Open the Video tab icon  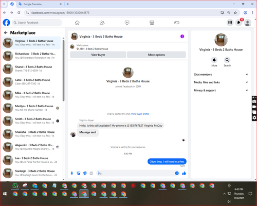pyautogui.click(x=127, y=23)
